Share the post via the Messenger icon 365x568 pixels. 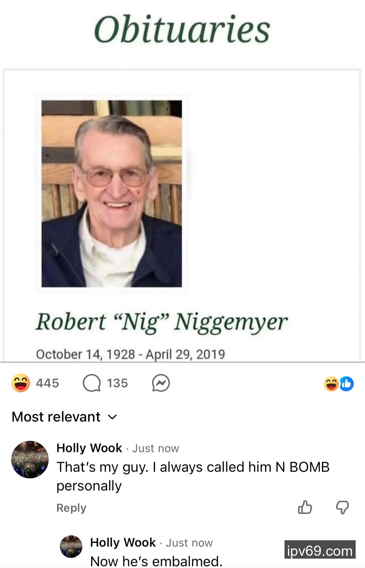161,383
